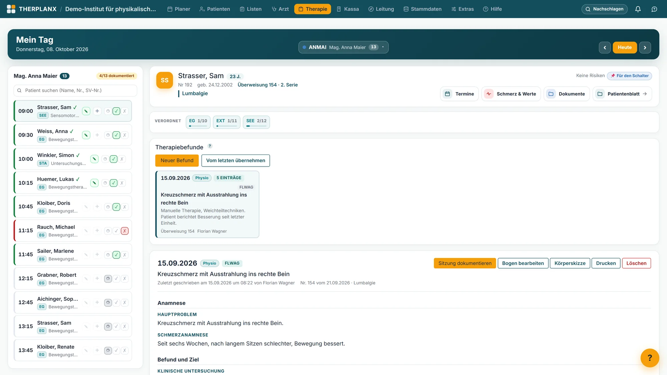Click the SEE 2/12 prescription progress chip
Image resolution: width=667 pixels, height=375 pixels.
[256, 122]
